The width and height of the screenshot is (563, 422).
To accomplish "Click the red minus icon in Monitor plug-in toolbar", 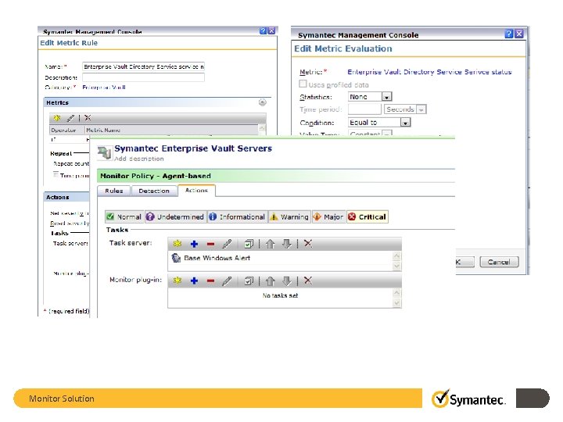I will [x=211, y=281].
